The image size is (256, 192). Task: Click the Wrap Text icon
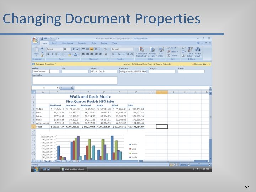[x=105, y=49]
